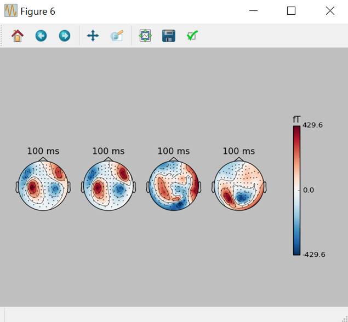Close the Figure 6 window

point(330,11)
